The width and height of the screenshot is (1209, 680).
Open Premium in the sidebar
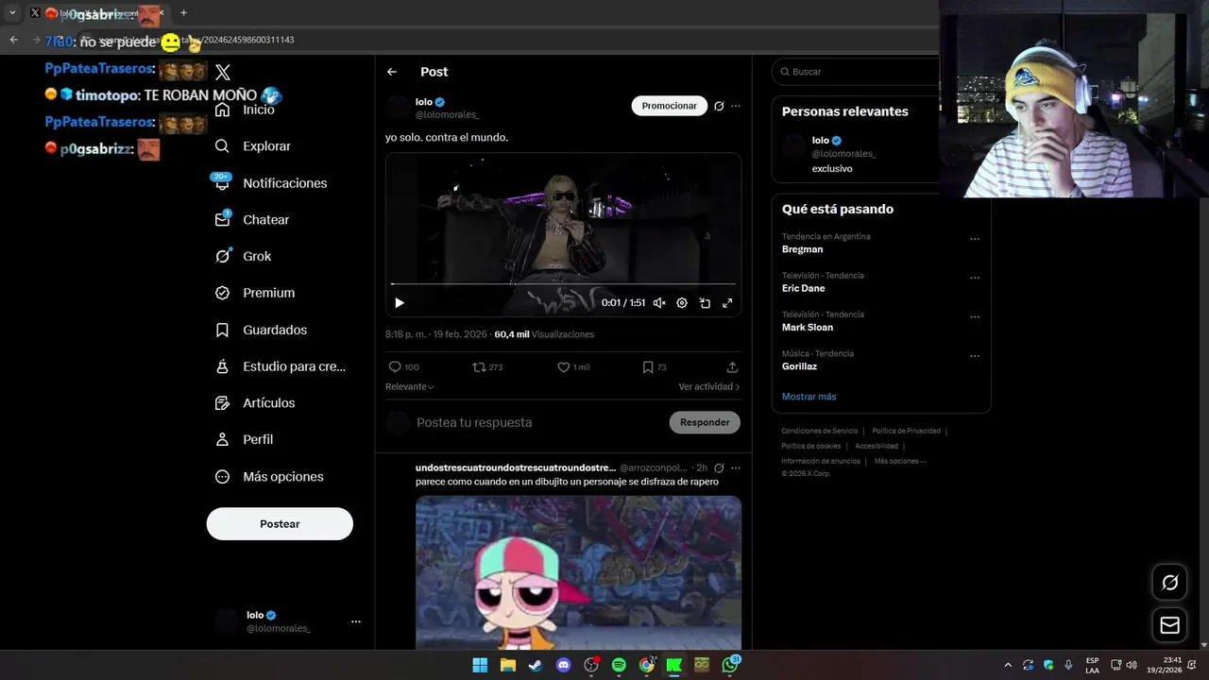click(254, 293)
